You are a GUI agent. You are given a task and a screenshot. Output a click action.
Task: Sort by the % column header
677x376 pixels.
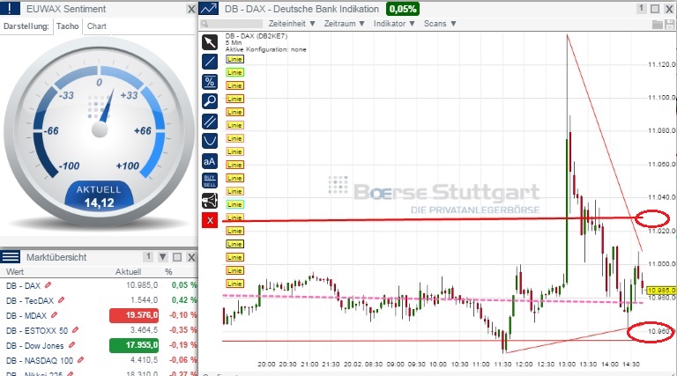pyautogui.click(x=168, y=271)
